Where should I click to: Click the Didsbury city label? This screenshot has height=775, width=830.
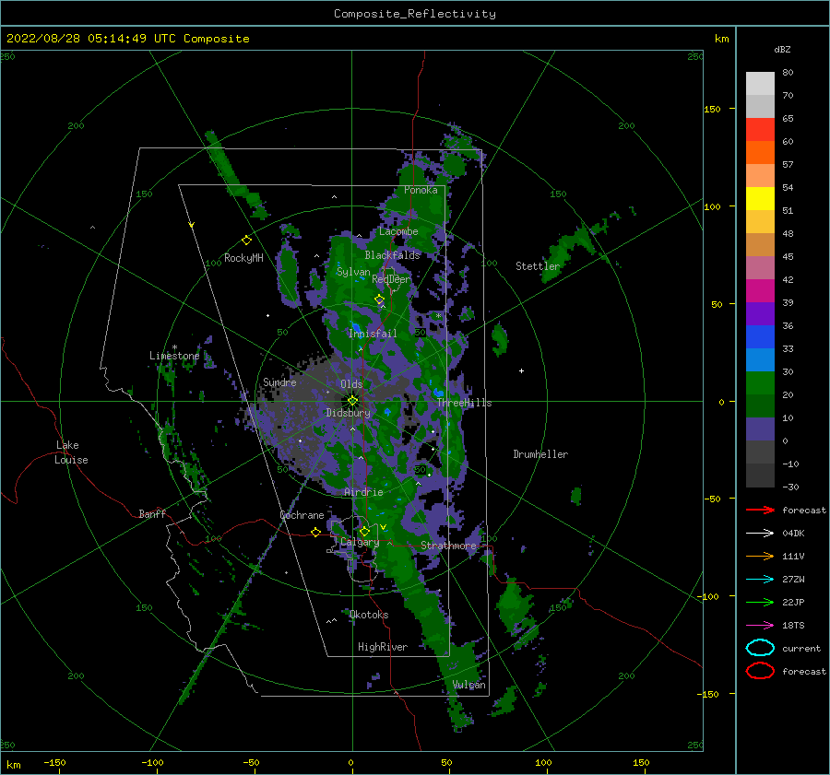click(x=349, y=413)
